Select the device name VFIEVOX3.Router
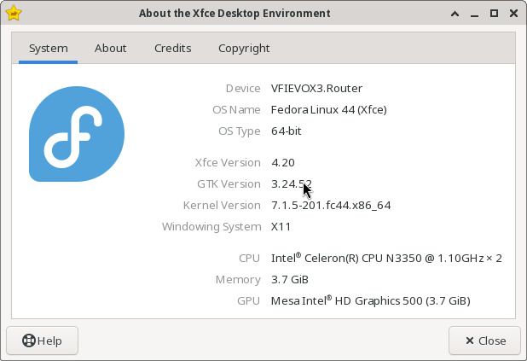Screen dimensions: 527x361 (316, 88)
